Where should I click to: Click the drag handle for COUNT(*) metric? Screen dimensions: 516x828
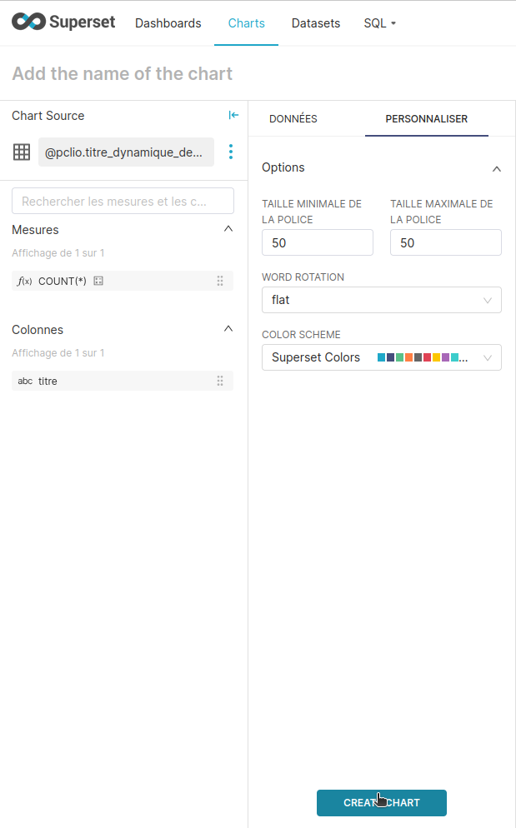point(220,282)
